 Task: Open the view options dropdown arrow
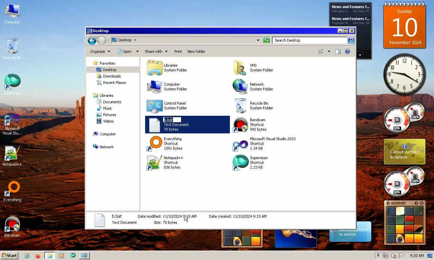329,51
